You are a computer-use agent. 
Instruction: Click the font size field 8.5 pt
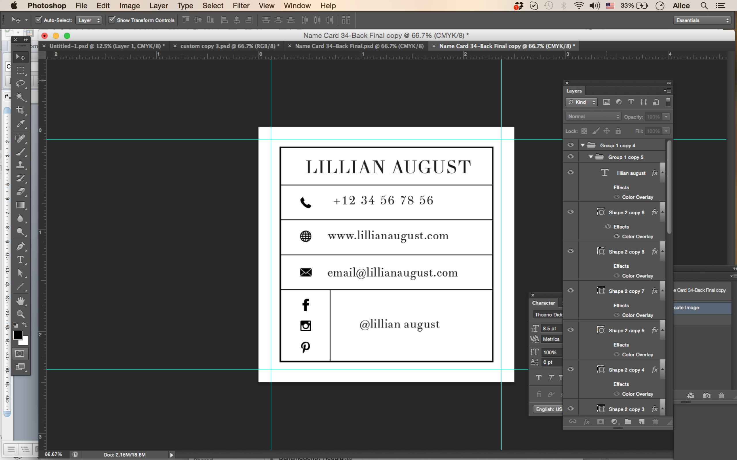551,329
